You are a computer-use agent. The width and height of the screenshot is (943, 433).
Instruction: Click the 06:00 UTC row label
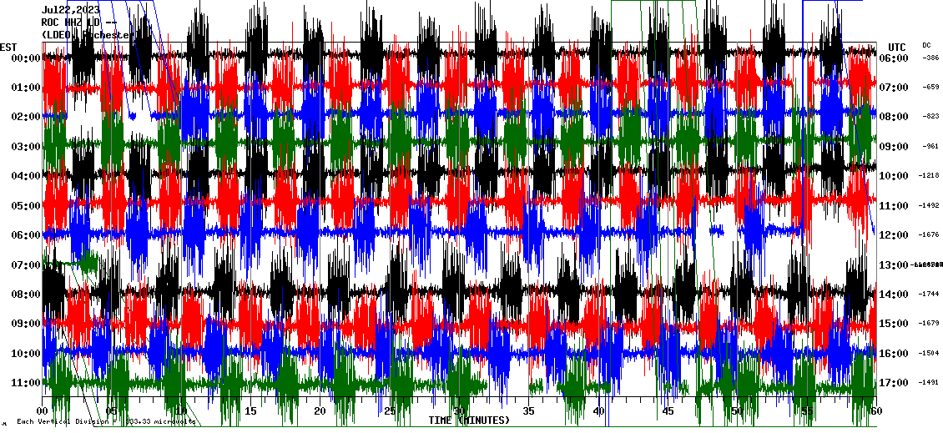900,58
